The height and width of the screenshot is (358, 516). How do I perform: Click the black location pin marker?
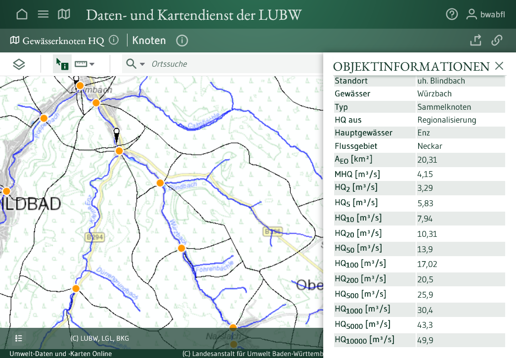coord(116,135)
